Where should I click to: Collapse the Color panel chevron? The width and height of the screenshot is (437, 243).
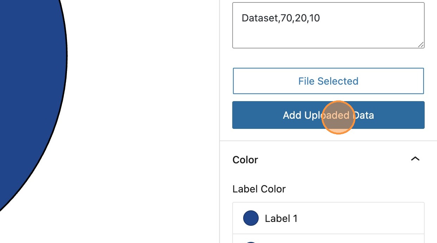coord(415,159)
